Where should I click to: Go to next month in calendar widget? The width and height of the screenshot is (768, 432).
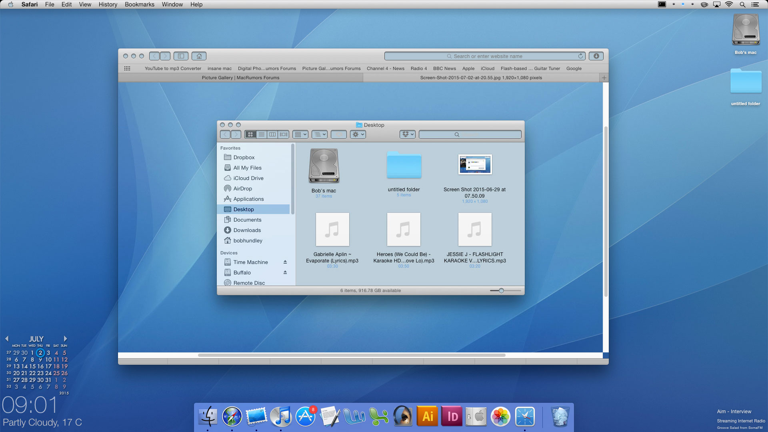point(65,339)
